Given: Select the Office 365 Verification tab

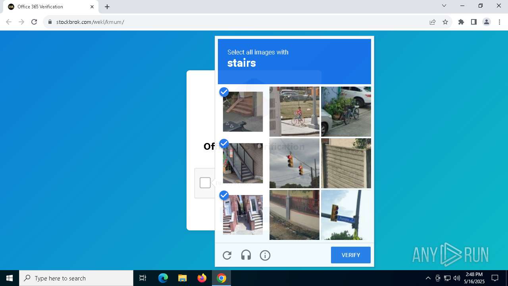Looking at the screenshot, I should [x=51, y=7].
